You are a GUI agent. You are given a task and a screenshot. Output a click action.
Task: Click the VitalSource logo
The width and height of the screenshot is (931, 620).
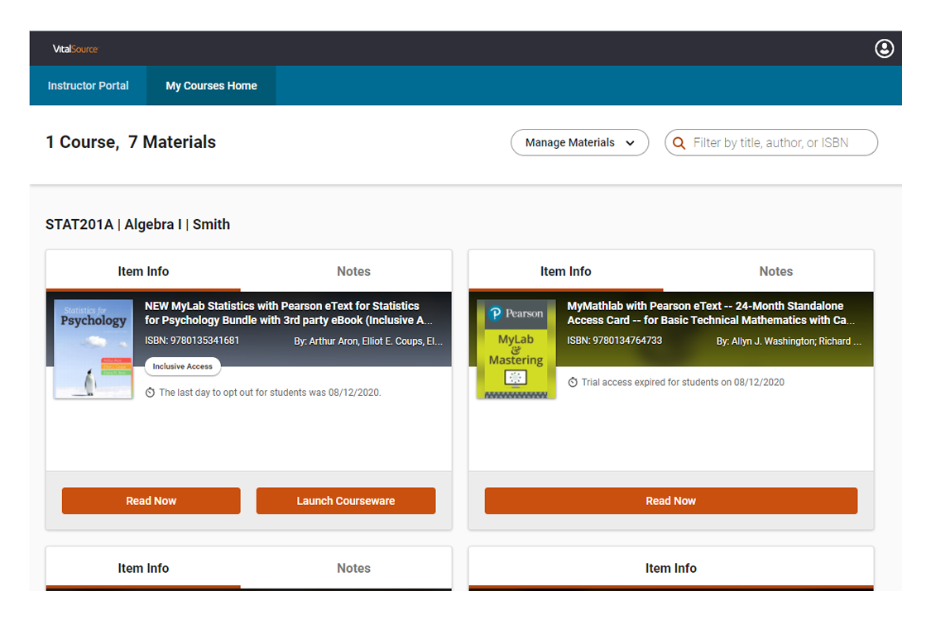[74, 49]
